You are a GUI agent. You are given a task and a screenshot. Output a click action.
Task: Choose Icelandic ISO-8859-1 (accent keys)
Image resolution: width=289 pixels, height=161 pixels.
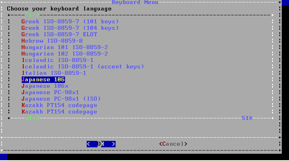click(x=83, y=66)
